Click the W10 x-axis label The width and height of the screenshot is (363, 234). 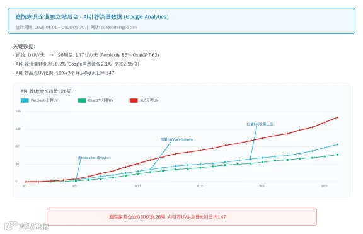(x=137, y=186)
